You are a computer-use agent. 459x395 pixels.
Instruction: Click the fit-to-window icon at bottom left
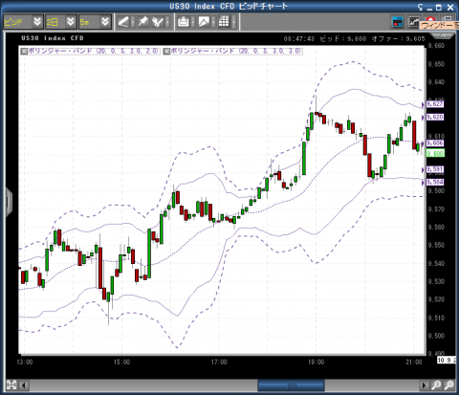[11, 384]
